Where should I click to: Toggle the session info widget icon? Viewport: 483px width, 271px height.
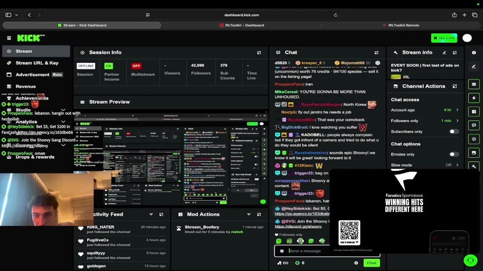474,139
